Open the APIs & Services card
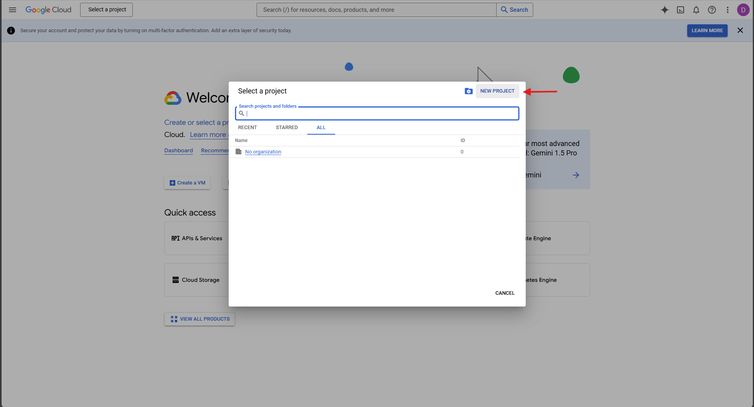The image size is (754, 407). click(x=197, y=238)
